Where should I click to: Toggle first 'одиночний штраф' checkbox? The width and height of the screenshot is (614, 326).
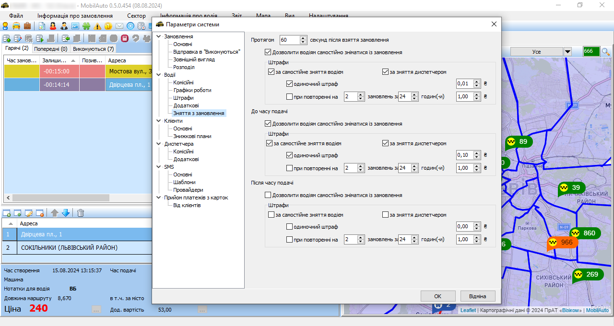(289, 84)
